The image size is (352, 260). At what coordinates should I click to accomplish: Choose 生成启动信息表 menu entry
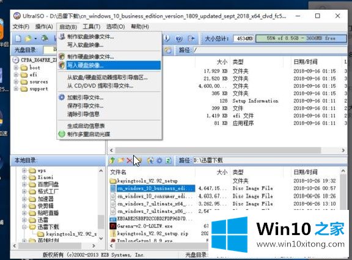click(x=109, y=126)
